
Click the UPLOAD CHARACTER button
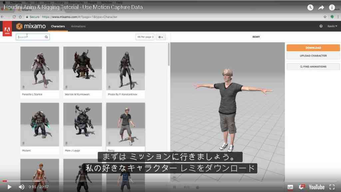click(313, 56)
